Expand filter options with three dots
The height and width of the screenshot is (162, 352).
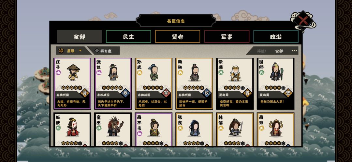[x=294, y=51]
